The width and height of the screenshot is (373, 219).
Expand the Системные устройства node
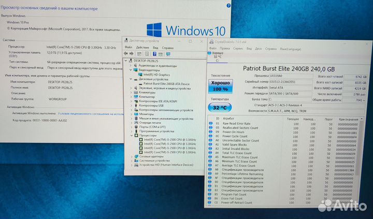(132, 160)
